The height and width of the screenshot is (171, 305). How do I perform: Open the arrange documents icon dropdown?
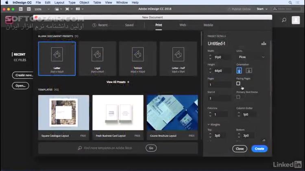click(x=79, y=9)
